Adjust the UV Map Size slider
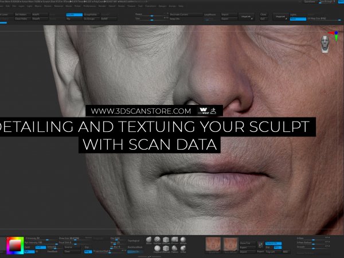Viewport: 344px width, 258px height. (325, 19)
